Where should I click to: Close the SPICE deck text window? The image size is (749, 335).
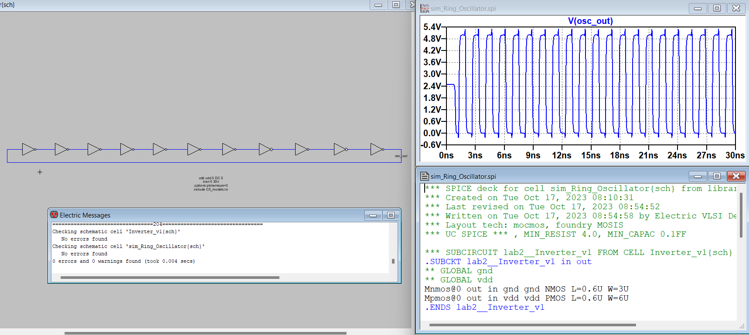tap(736, 176)
